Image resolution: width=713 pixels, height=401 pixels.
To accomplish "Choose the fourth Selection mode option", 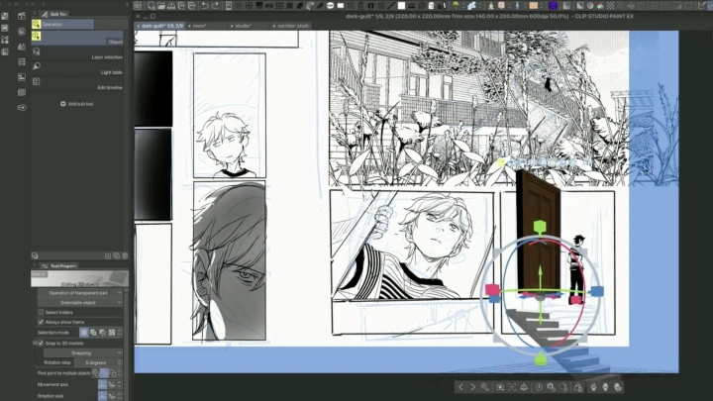I will click(111, 333).
